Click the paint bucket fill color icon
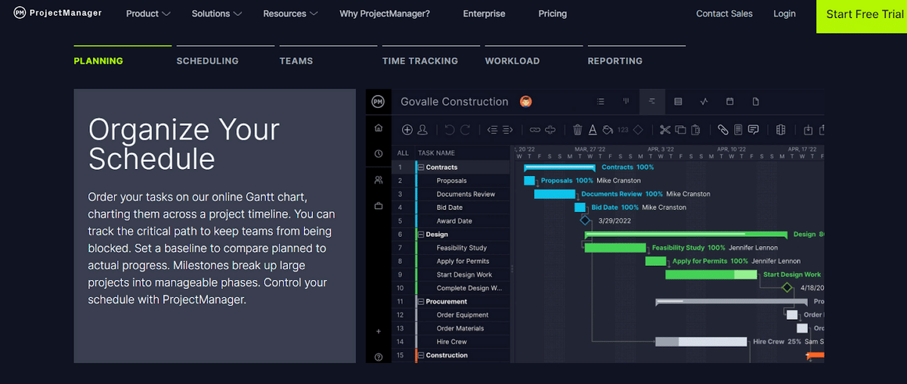Viewport: 907px width, 384px height. [x=608, y=130]
